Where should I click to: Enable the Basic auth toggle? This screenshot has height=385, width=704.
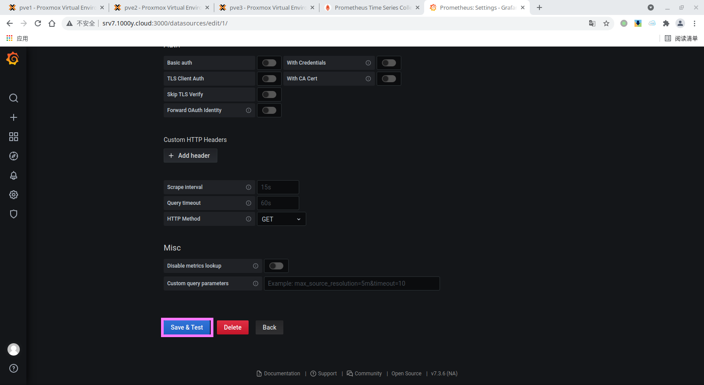point(269,63)
